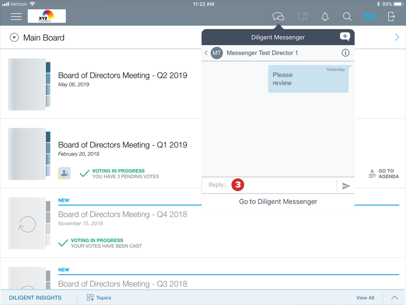Expand the Diligent Insights panel
The width and height of the screenshot is (406, 305).
tap(394, 297)
